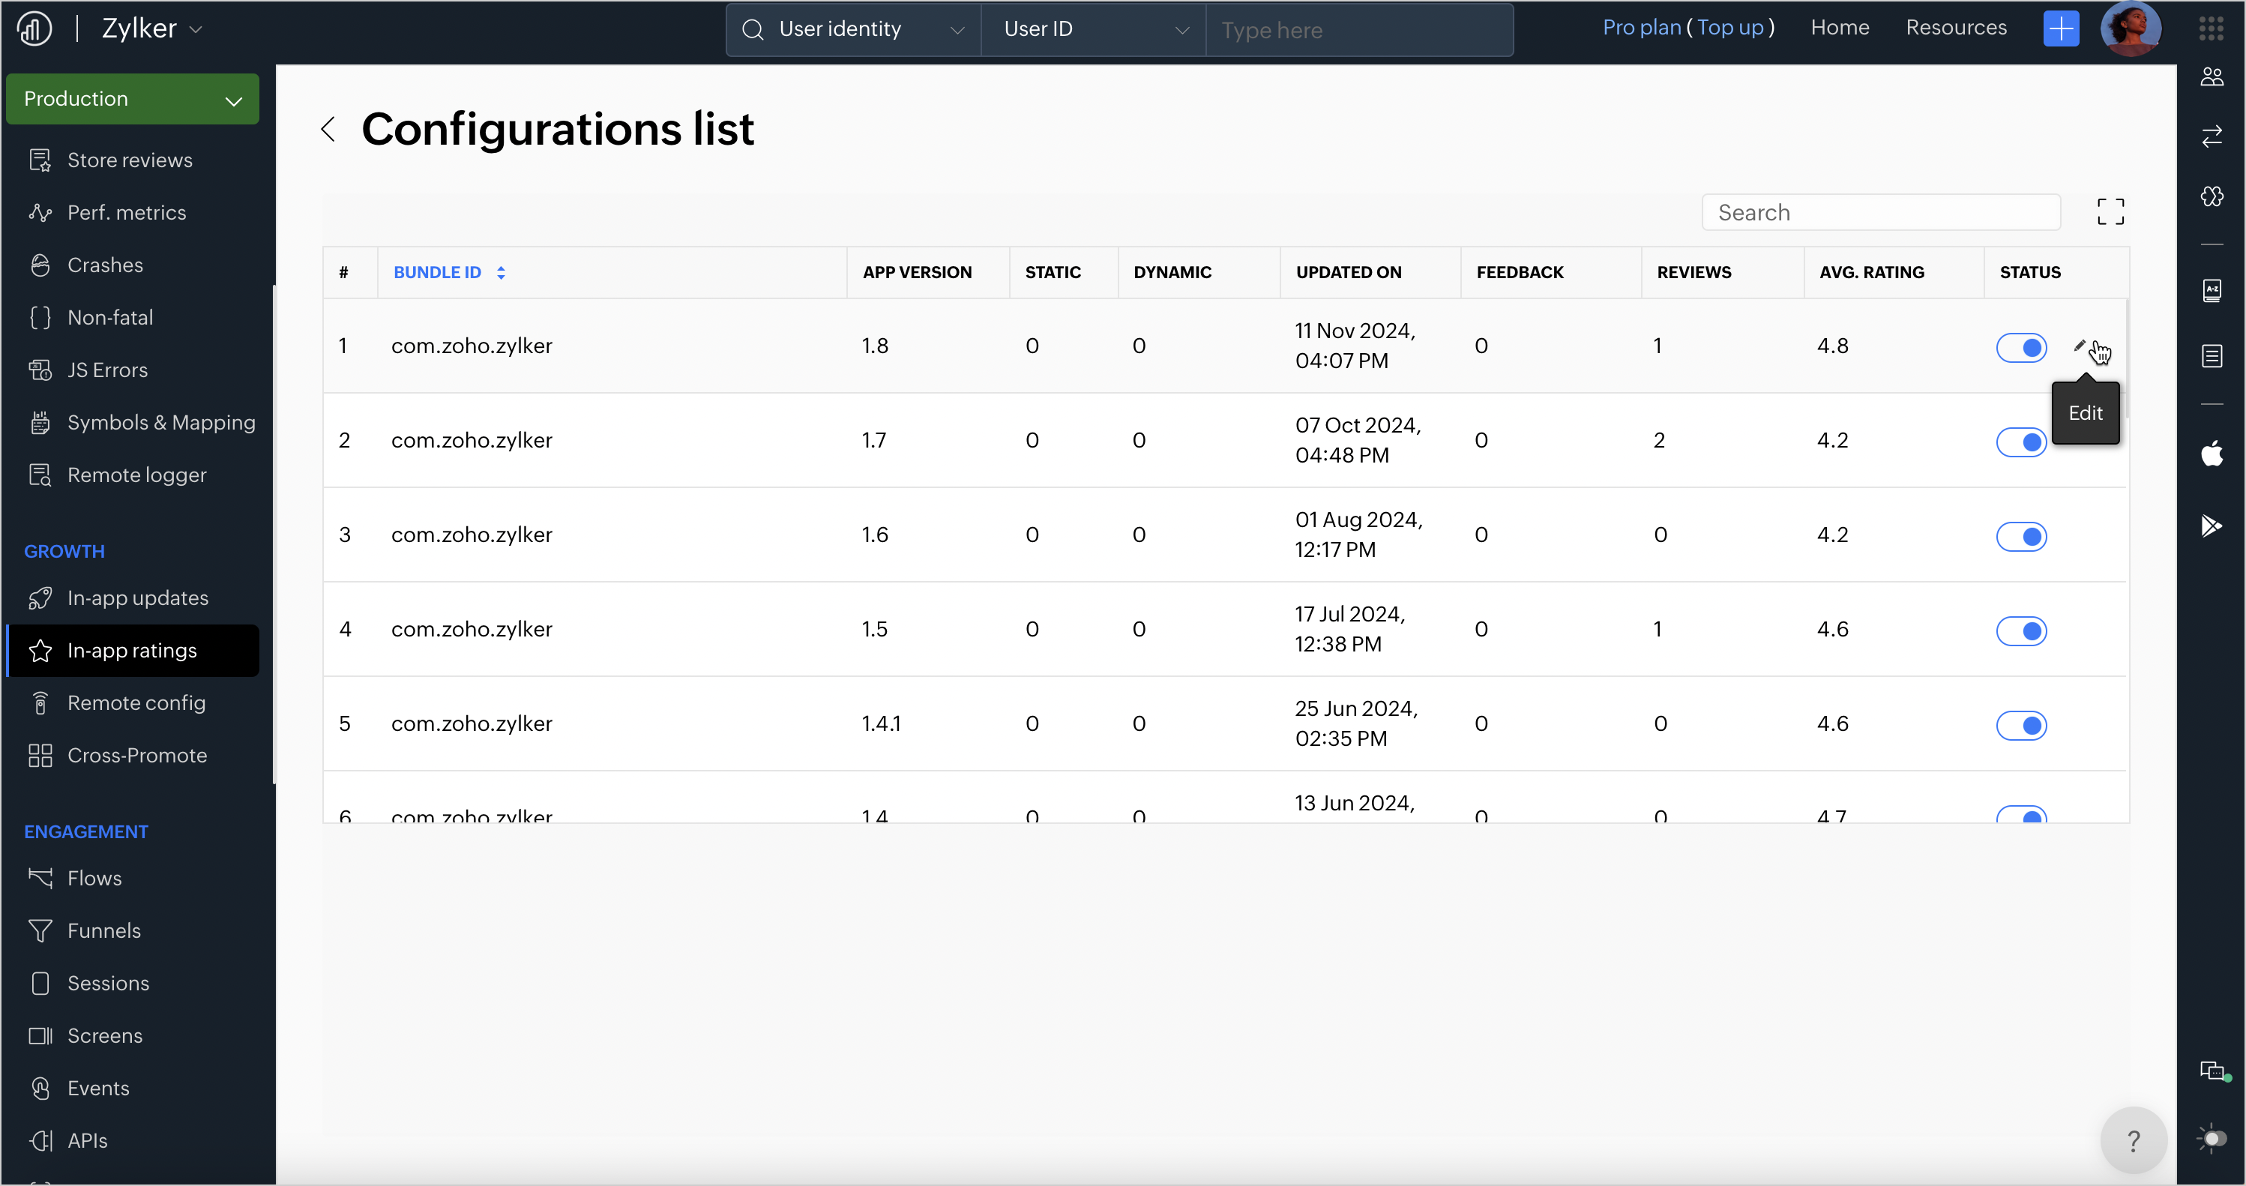
Task: Click the table vertical scrollbar
Action: coord(2127,359)
